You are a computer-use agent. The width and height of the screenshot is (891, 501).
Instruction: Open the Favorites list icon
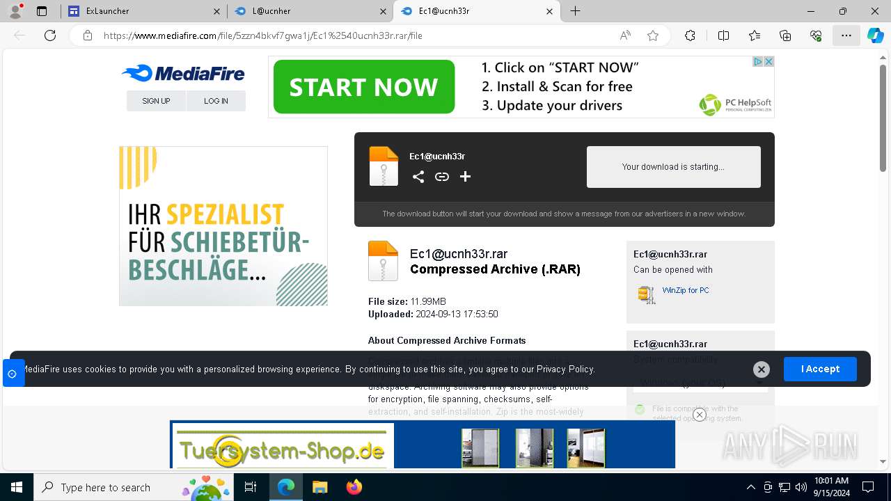pyautogui.click(x=755, y=35)
